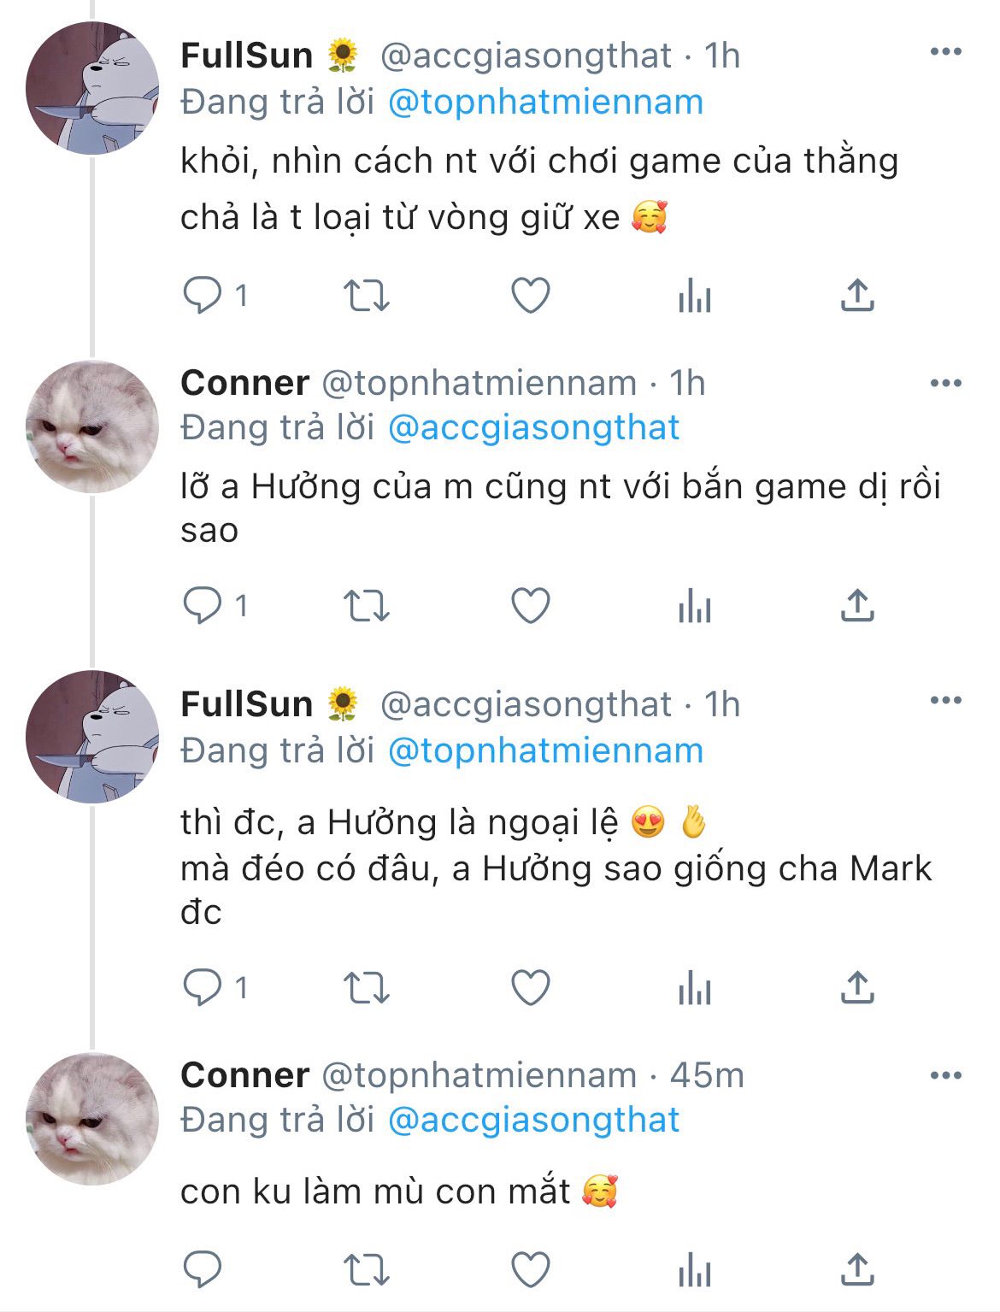Screen dimensions: 1000x1312
Task: Open @topnhatmiennam mention link in FullSun's first tweet
Action: click(x=545, y=103)
